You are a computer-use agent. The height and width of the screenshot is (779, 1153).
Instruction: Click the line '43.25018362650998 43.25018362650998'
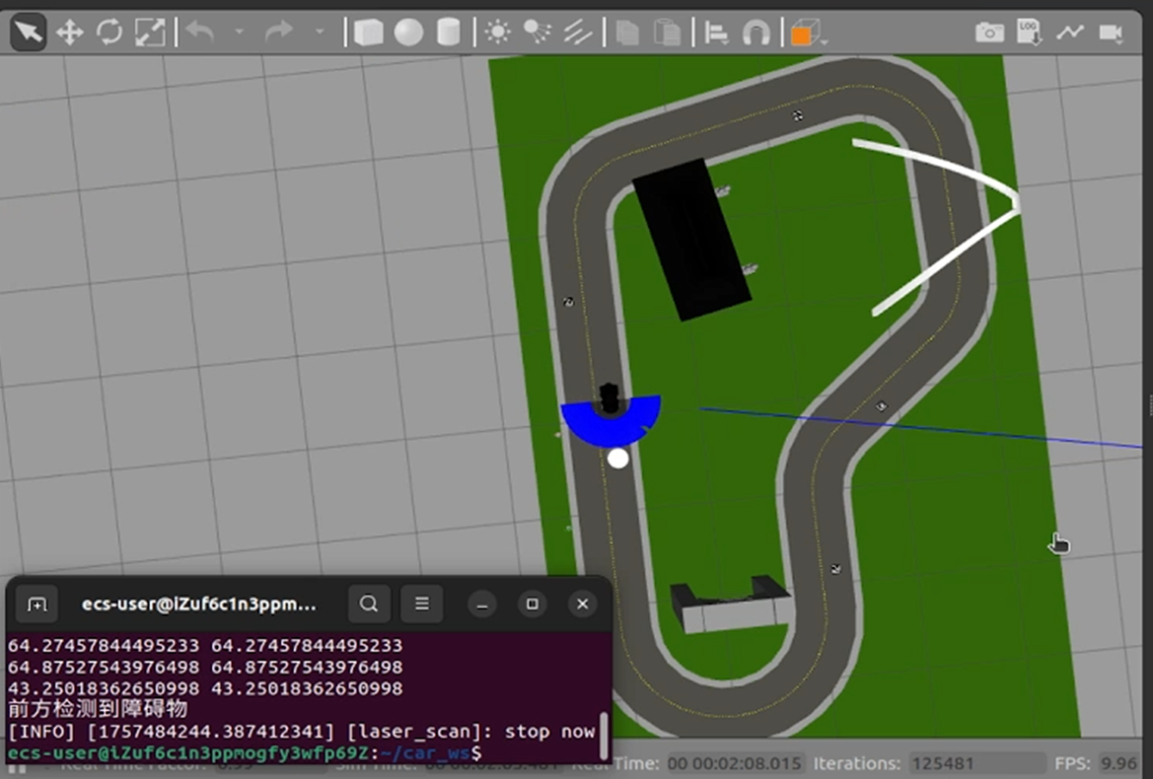click(205, 688)
